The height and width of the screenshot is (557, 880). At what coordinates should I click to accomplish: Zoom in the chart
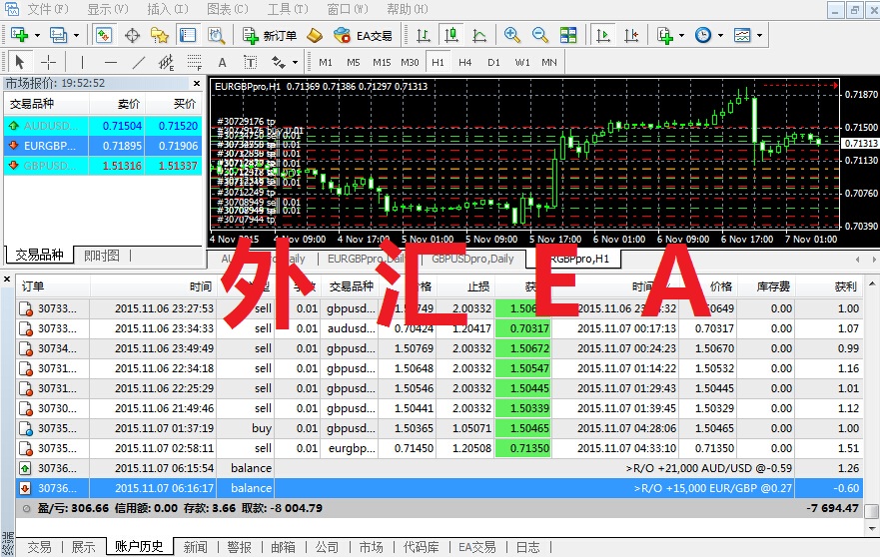point(511,35)
